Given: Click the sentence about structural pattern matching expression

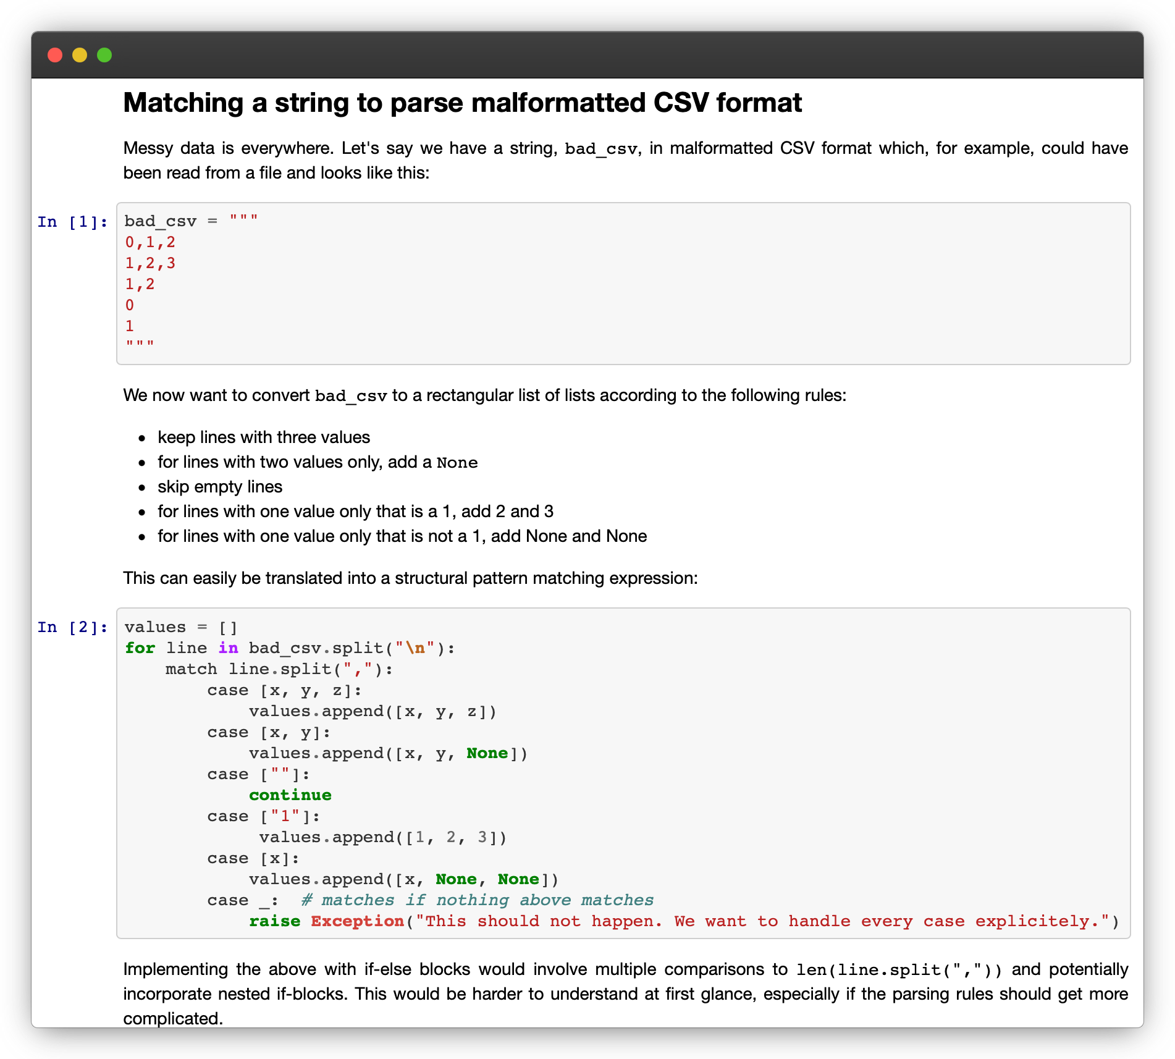Looking at the screenshot, I should click(x=410, y=578).
